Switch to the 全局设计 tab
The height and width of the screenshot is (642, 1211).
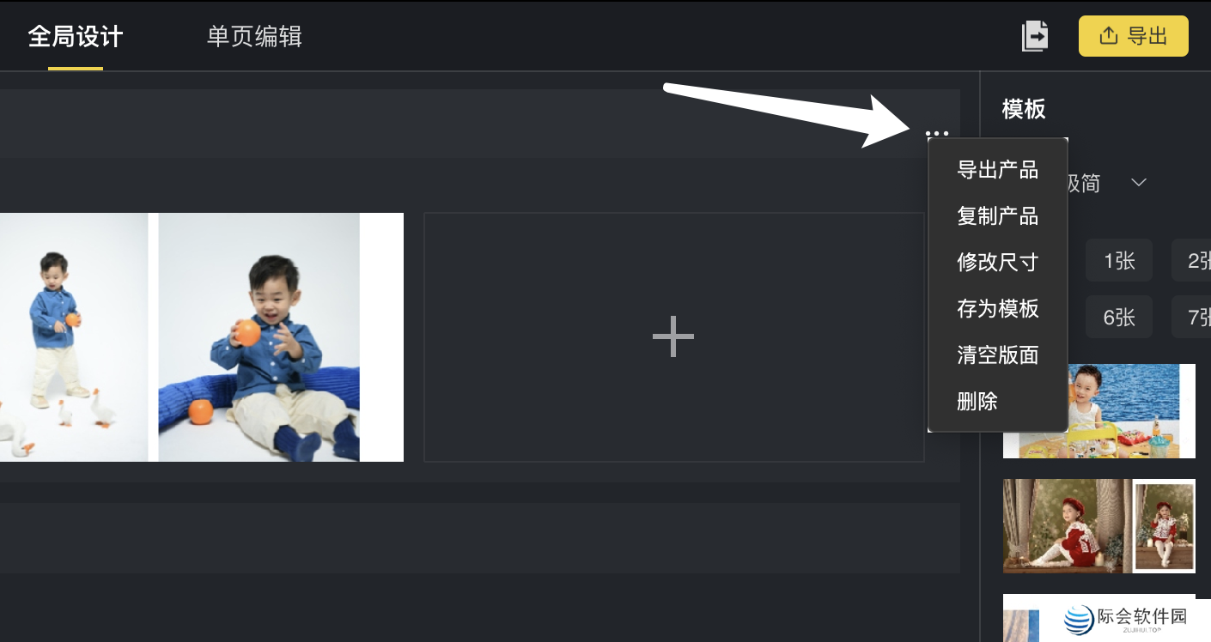76,37
